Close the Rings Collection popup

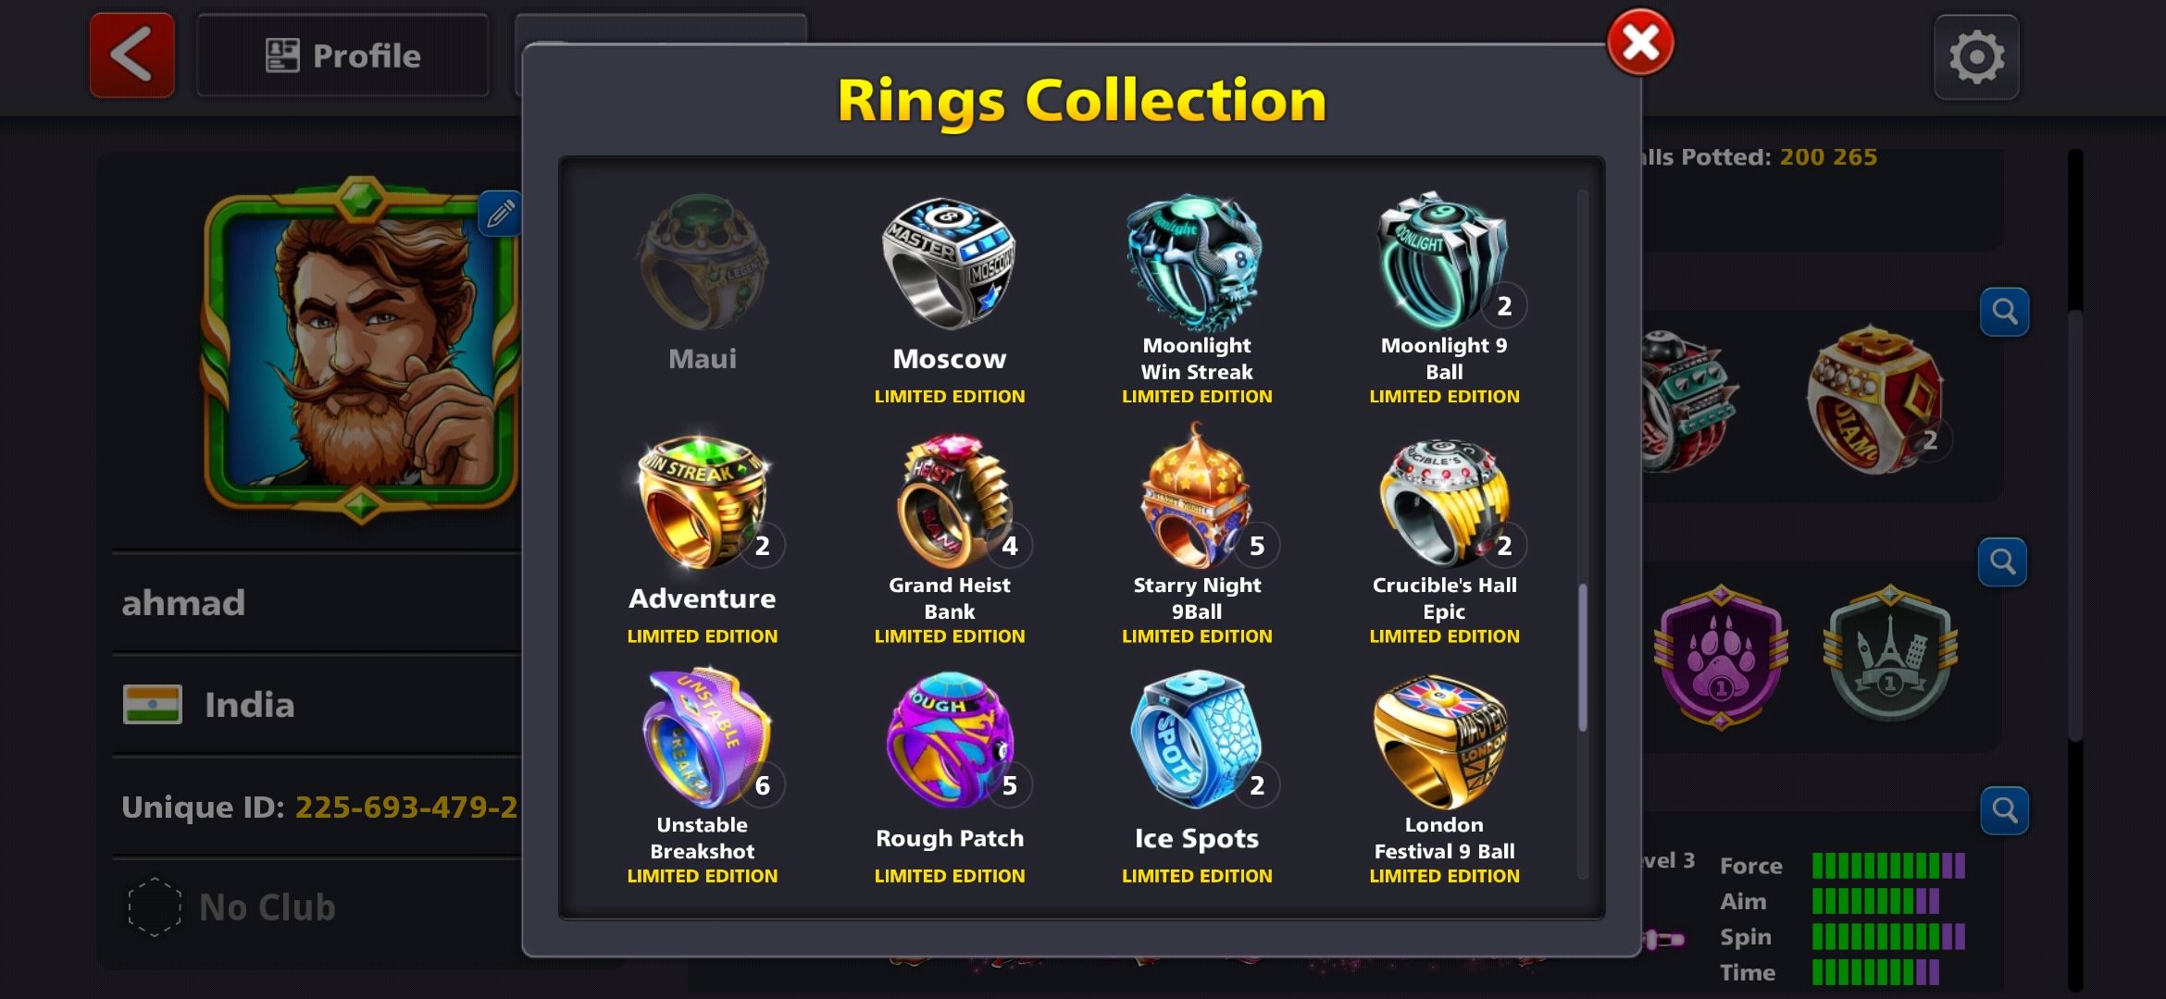1640,43
